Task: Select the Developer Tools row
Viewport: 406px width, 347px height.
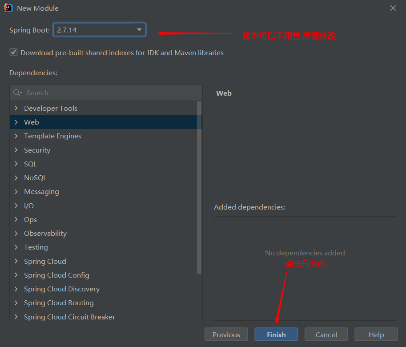Action: tap(103, 108)
